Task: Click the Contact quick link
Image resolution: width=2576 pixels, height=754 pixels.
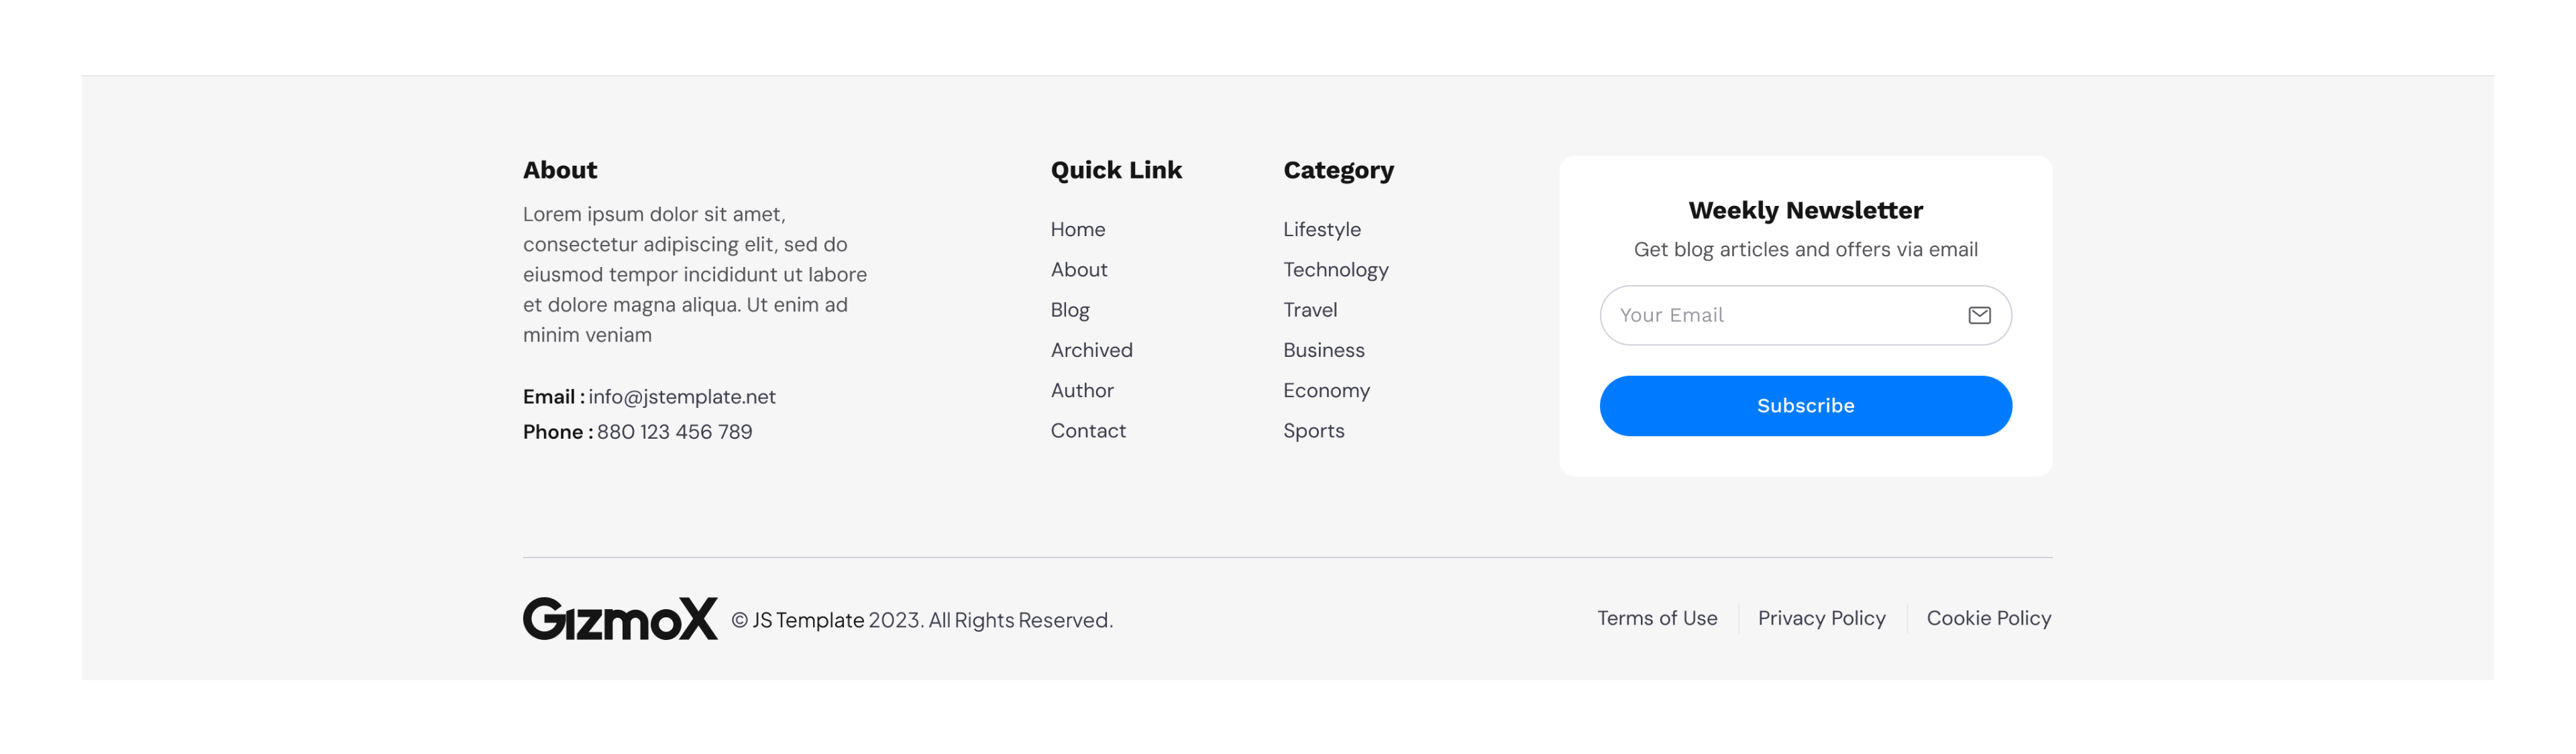Action: [x=1087, y=431]
